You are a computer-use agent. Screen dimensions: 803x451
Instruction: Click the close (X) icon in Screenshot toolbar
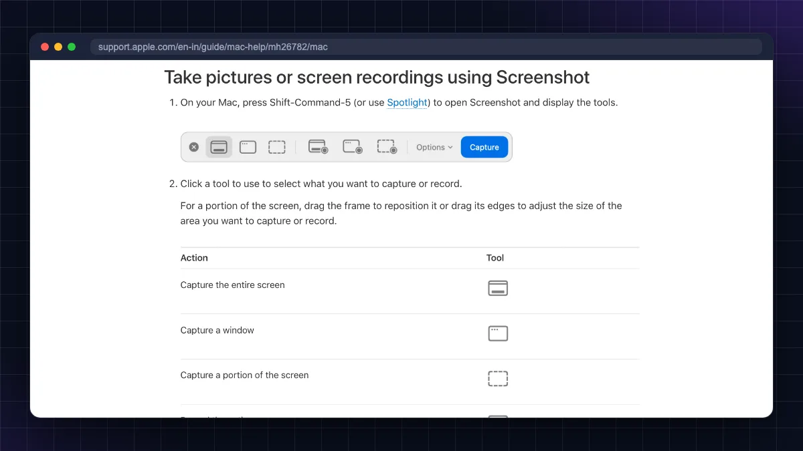click(194, 147)
